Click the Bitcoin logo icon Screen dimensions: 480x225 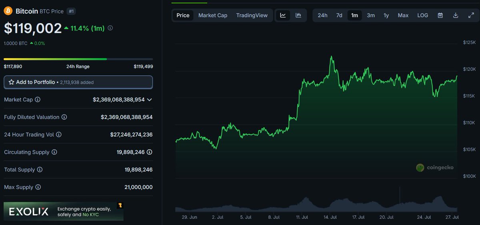(8, 11)
